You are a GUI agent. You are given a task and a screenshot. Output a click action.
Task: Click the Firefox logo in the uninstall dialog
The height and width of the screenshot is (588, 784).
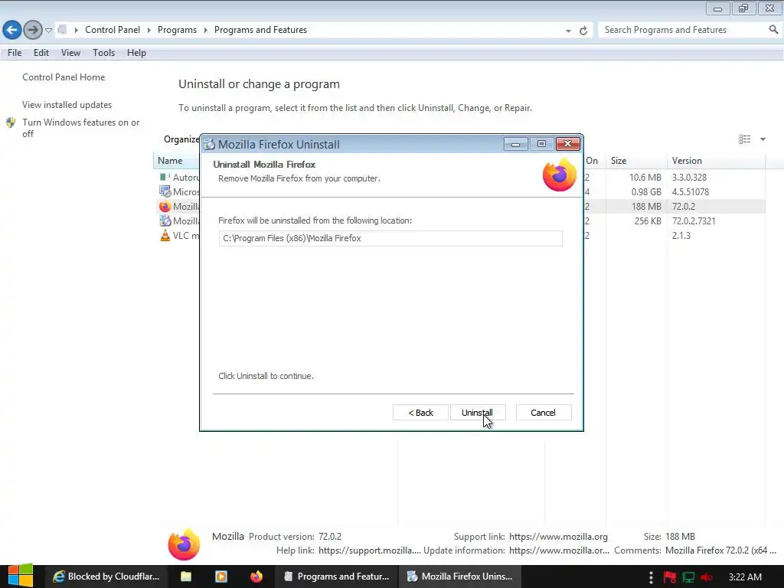pos(560,175)
